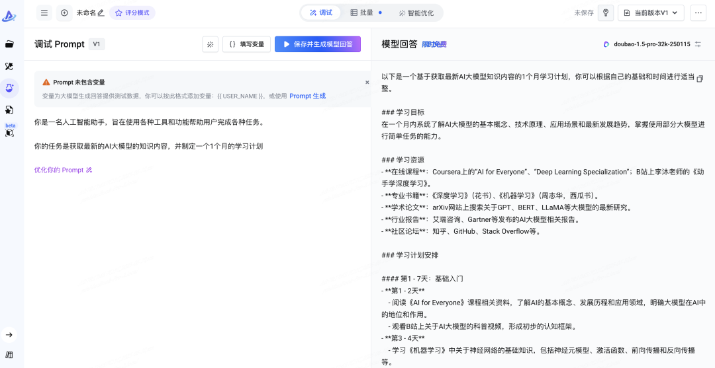This screenshot has height=368, width=715.
Task: Open model parameter settings sliders icon
Action: [x=698, y=44]
